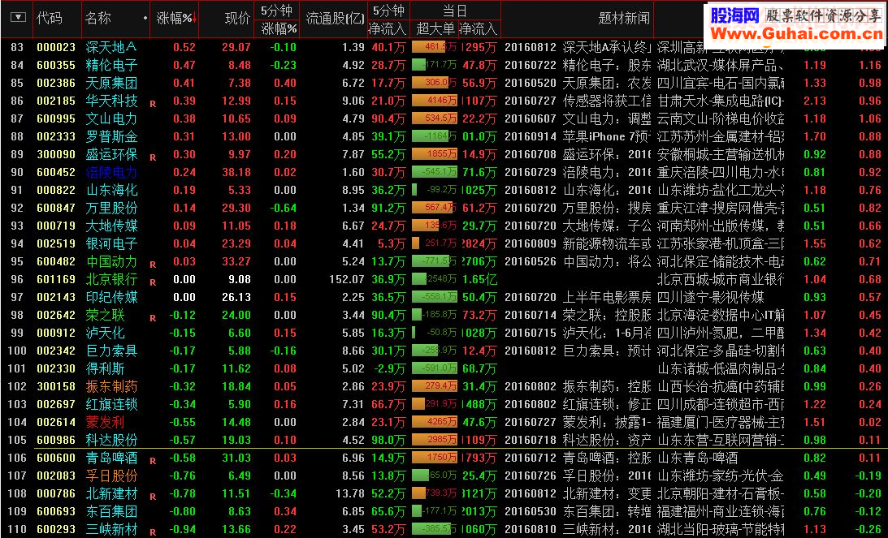
Task: Click the 当日 净流入 column header
Action: click(x=479, y=28)
